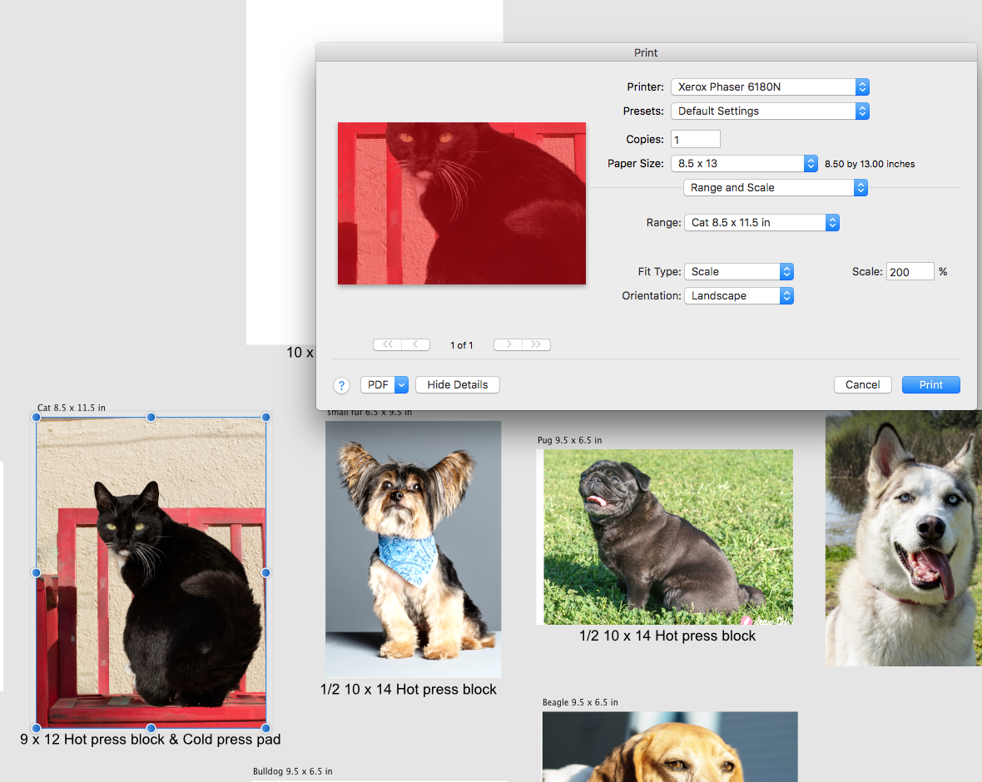Click the bottom-left selection handle of cat image
The width and height of the screenshot is (982, 782).
pyautogui.click(x=37, y=728)
